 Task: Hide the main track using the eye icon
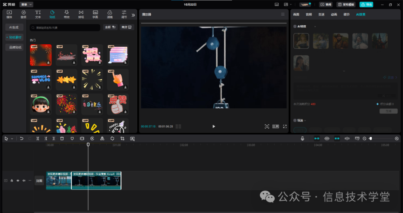(x=18, y=181)
